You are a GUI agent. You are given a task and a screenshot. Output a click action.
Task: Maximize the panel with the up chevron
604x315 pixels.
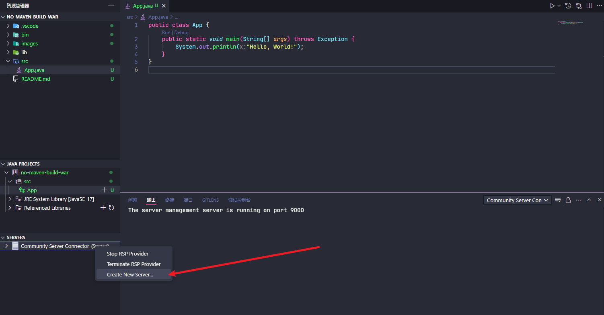(589, 200)
